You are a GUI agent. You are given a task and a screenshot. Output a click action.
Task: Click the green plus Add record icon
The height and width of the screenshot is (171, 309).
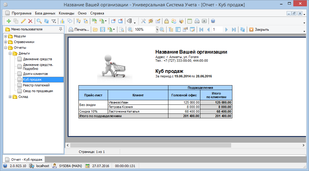click(x=8, y=21)
